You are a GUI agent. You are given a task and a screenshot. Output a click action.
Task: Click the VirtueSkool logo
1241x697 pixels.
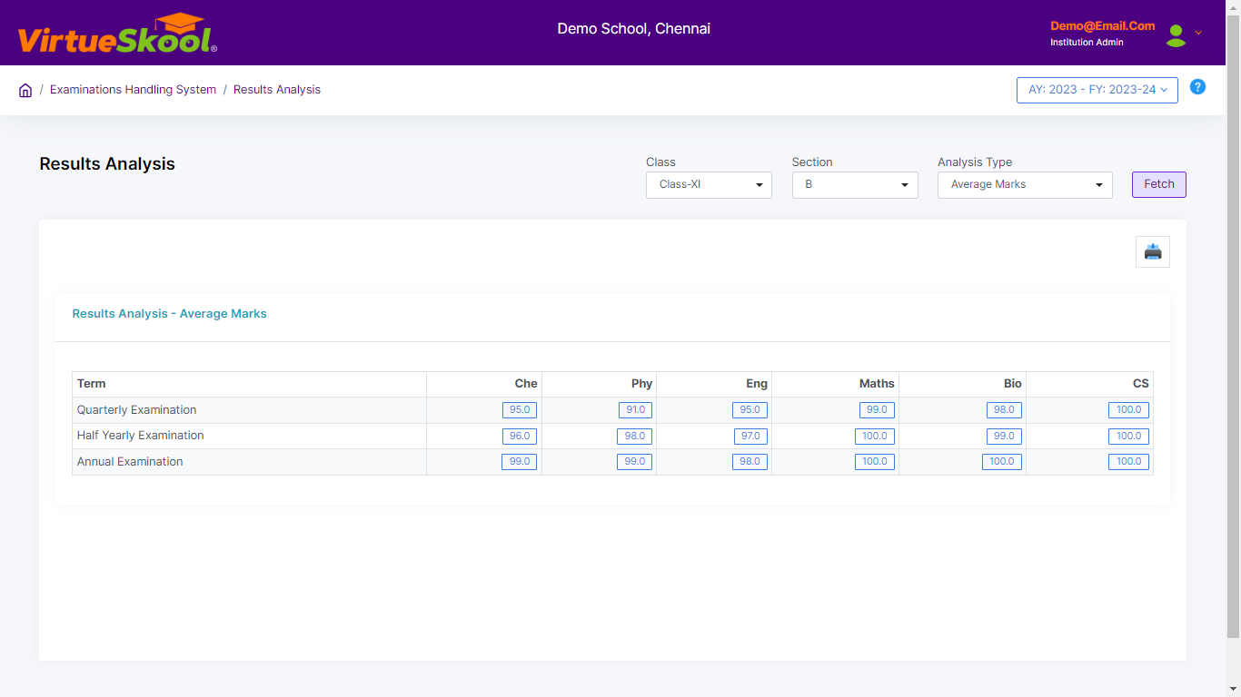[x=117, y=34]
